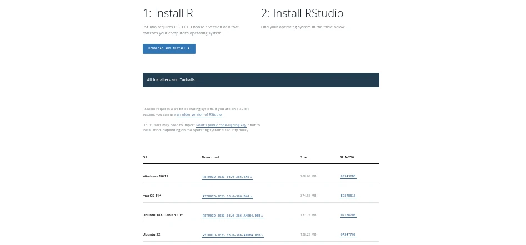
Task: Download the Windows 10/11 RStudio EXE installer
Action: point(227,177)
